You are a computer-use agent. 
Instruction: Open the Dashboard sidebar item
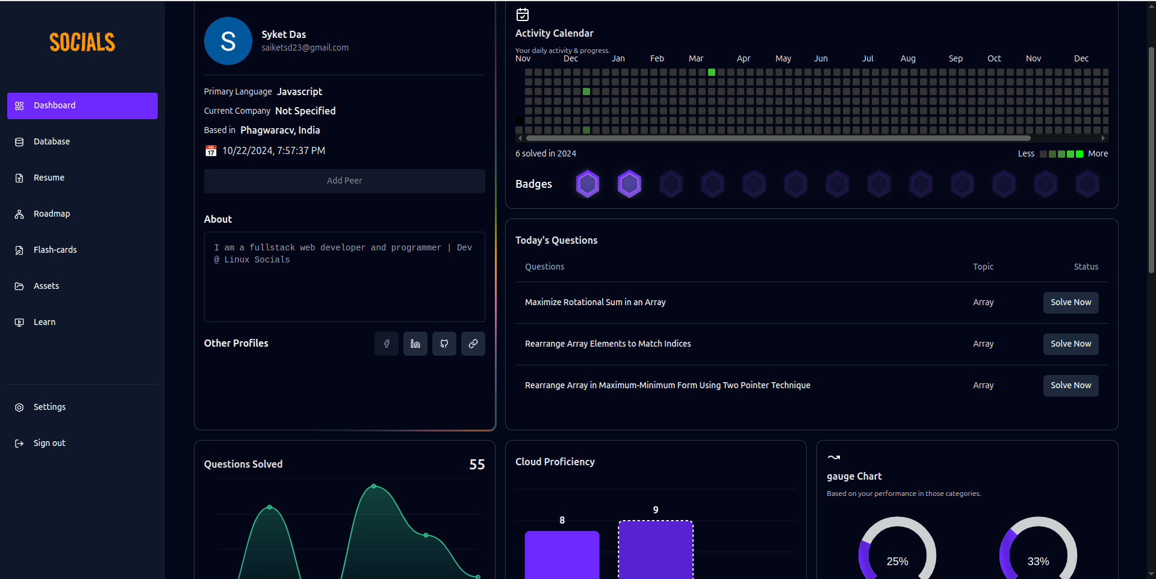[x=82, y=106]
